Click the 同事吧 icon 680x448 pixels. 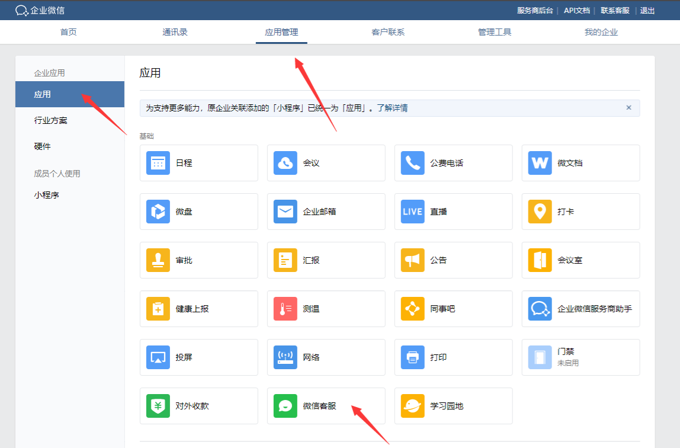(x=412, y=309)
